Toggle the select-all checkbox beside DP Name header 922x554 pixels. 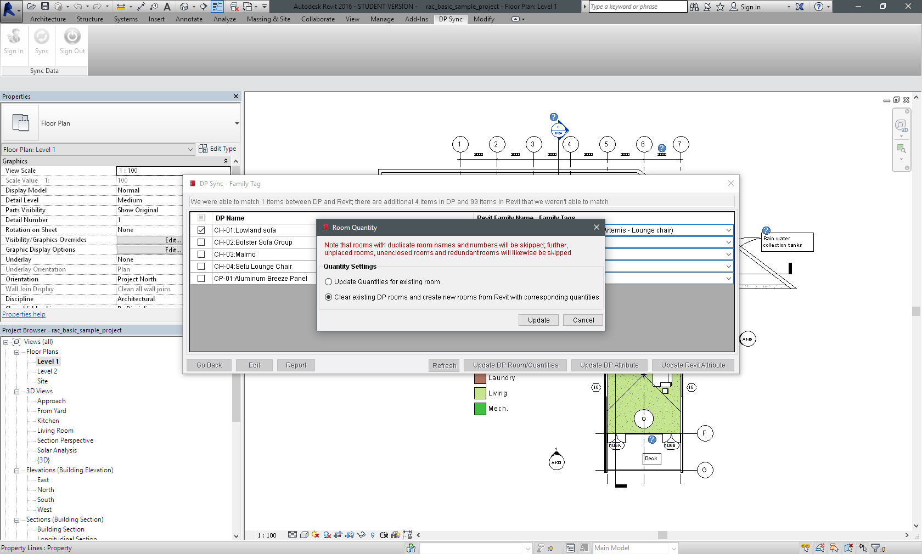click(201, 218)
